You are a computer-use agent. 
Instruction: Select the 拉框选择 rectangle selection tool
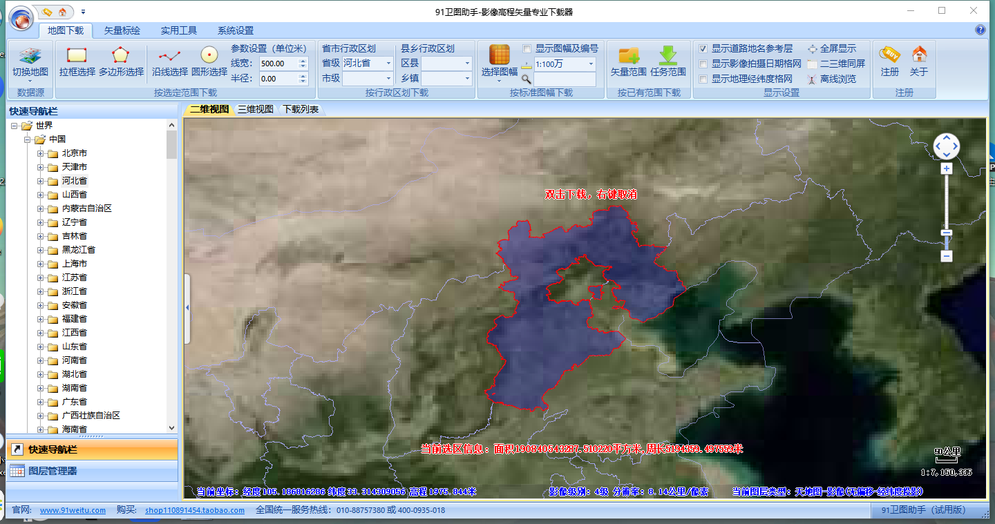77,62
